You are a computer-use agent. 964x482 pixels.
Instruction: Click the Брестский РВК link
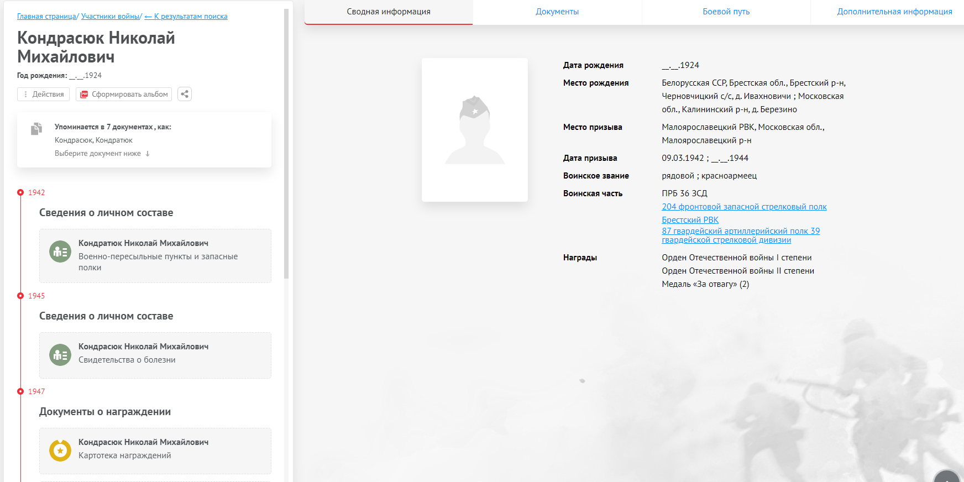(690, 220)
